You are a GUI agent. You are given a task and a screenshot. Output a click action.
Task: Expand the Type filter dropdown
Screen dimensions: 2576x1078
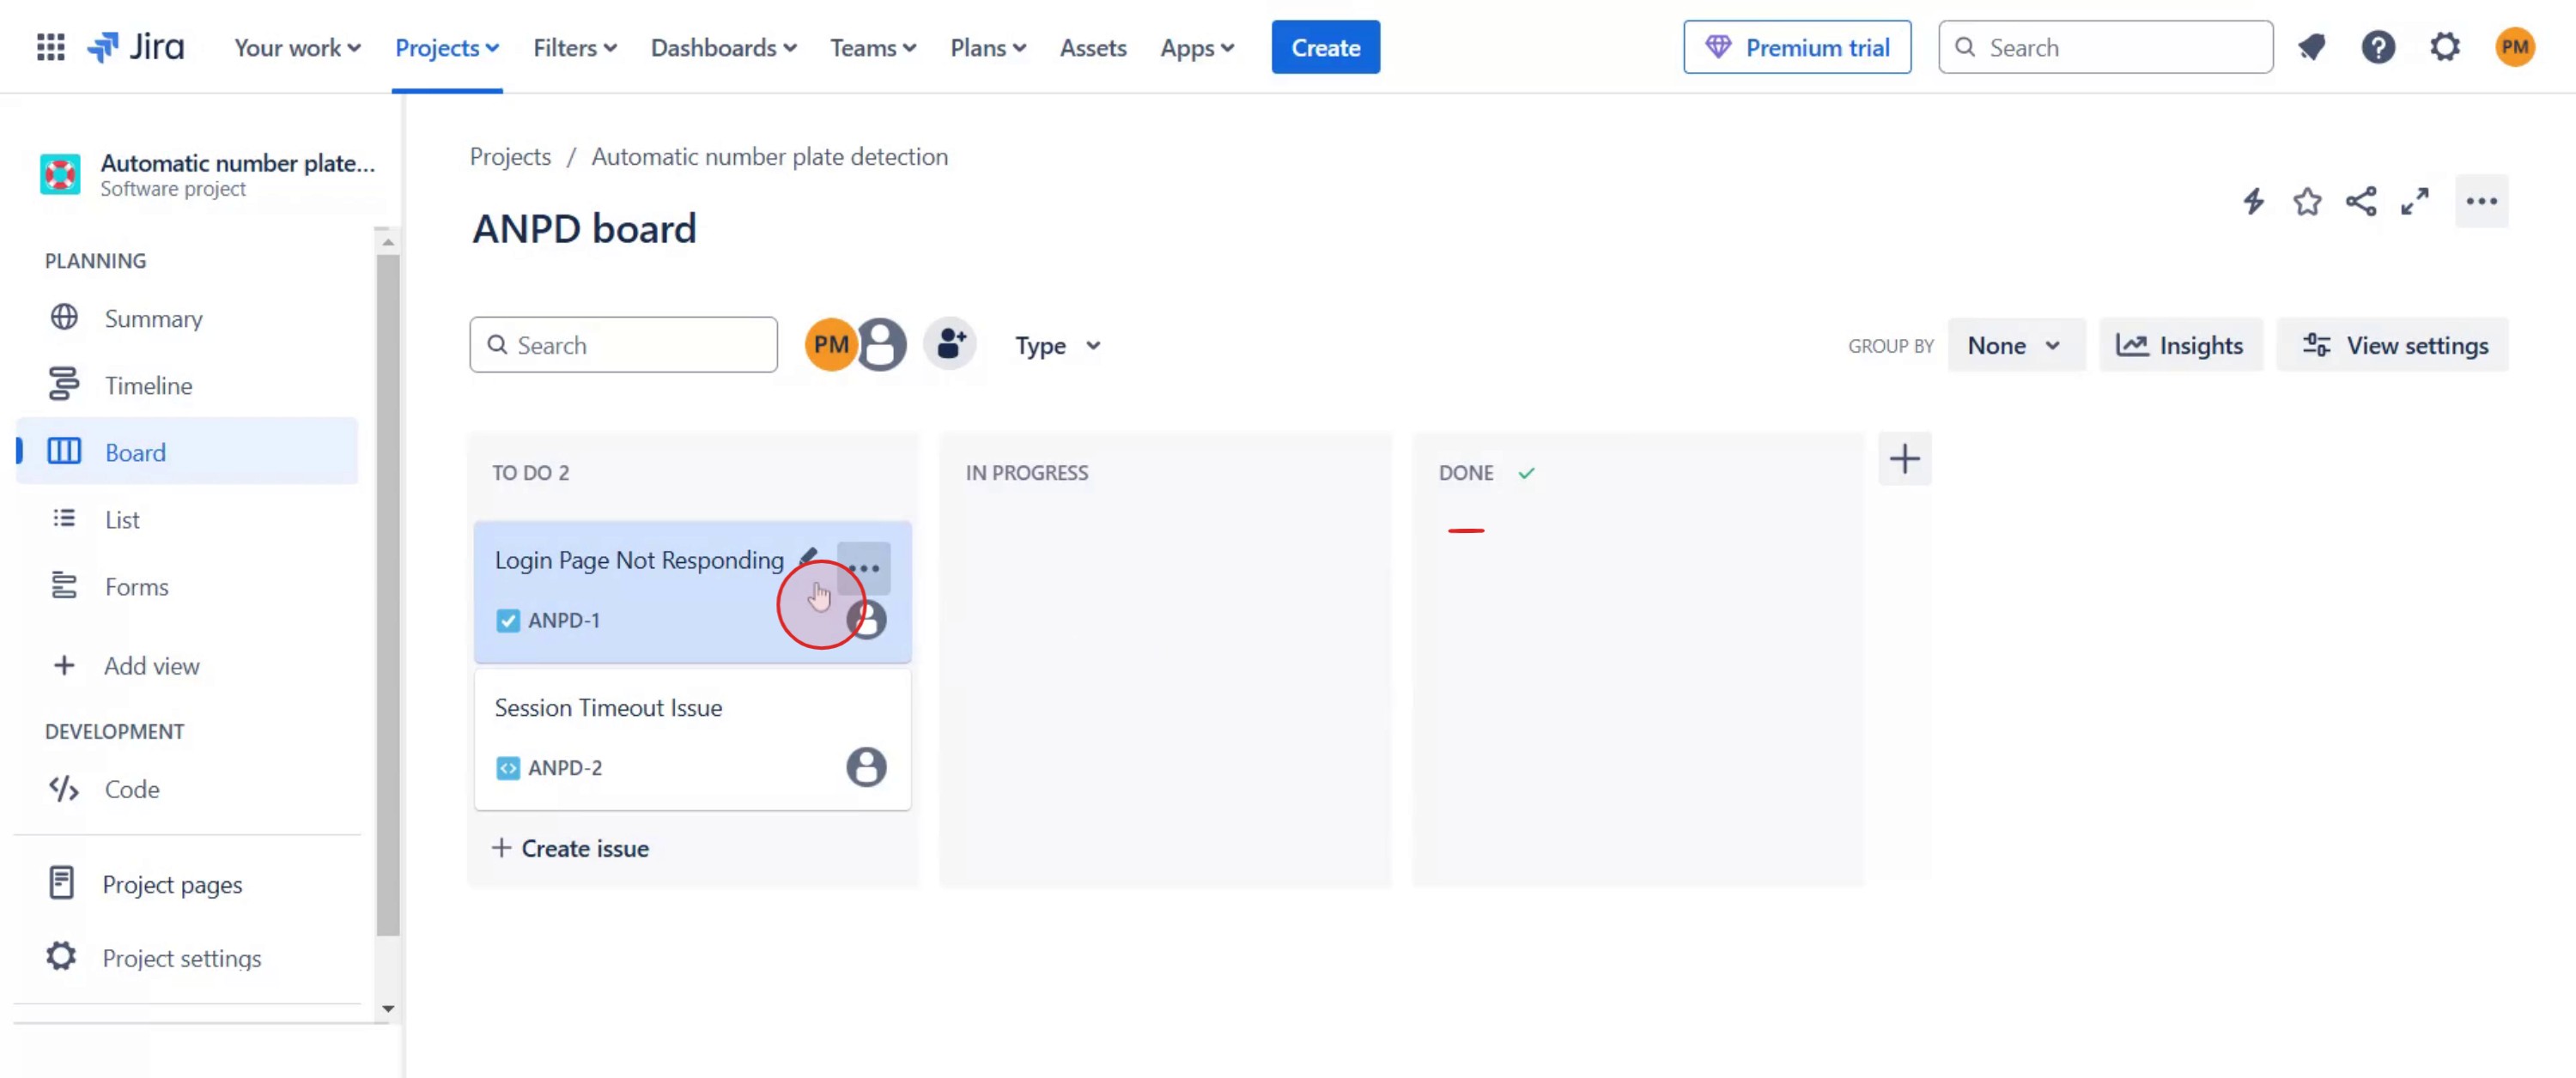1057,346
